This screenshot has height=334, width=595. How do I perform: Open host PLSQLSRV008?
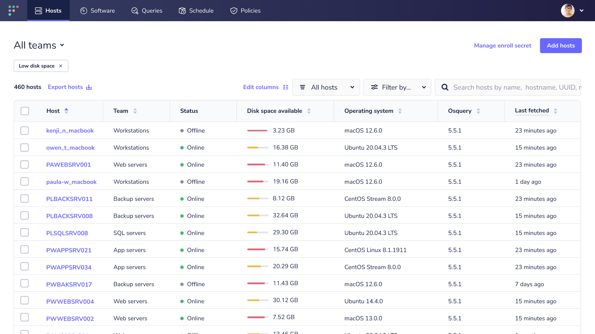pyautogui.click(x=67, y=233)
